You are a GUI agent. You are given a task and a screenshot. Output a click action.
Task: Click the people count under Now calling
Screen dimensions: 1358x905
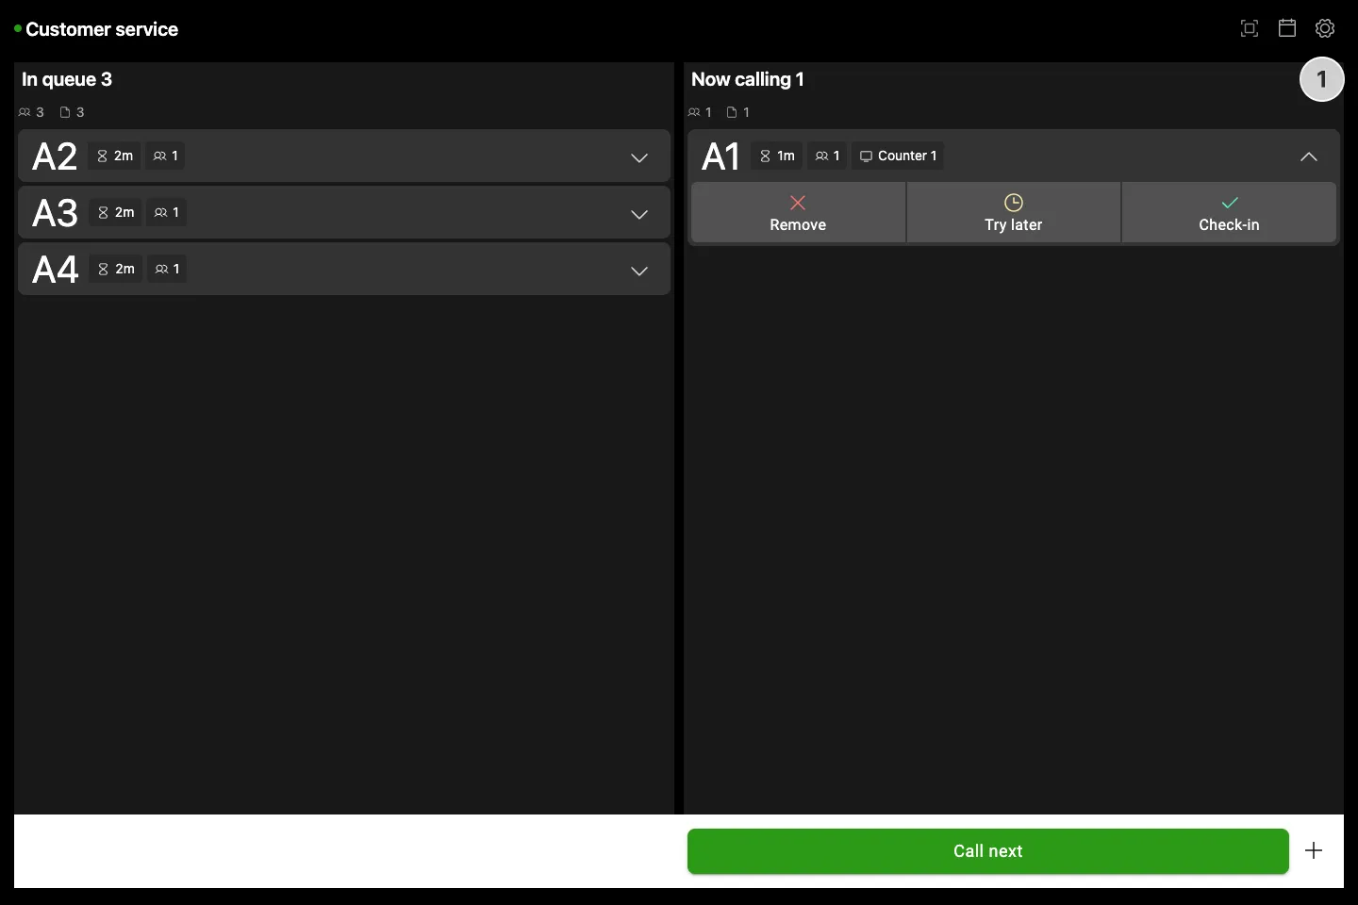pyautogui.click(x=700, y=112)
